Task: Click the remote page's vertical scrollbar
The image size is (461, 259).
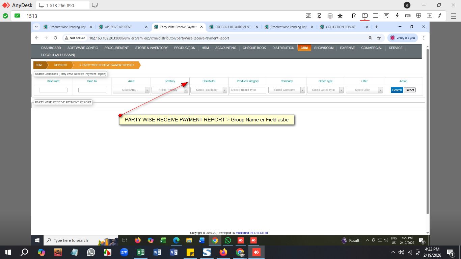Action: point(428,132)
